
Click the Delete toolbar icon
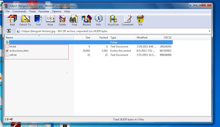(x=62, y=20)
